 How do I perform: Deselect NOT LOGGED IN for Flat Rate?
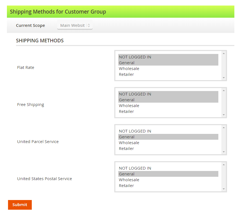pos(135,57)
